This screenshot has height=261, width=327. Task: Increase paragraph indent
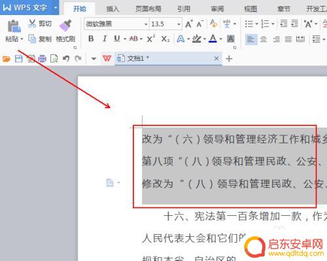tap(294, 24)
